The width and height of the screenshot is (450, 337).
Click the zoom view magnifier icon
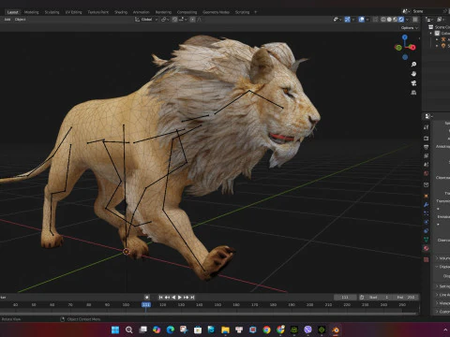pyautogui.click(x=413, y=65)
